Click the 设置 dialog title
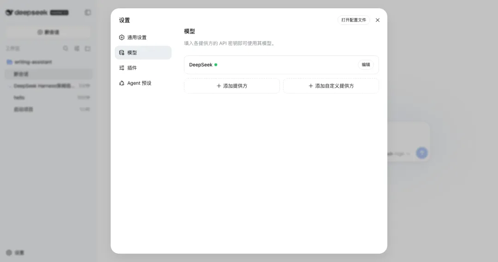498x262 pixels. 125,20
